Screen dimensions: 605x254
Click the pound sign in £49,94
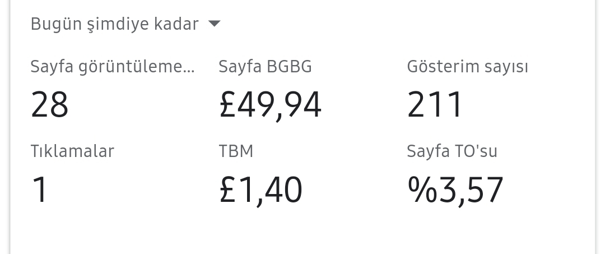tap(227, 104)
